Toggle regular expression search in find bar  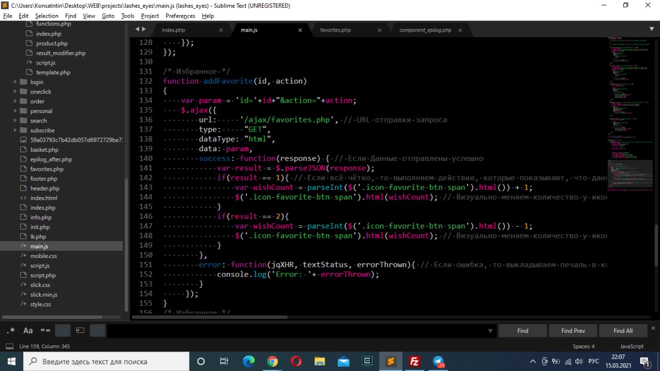(11, 331)
